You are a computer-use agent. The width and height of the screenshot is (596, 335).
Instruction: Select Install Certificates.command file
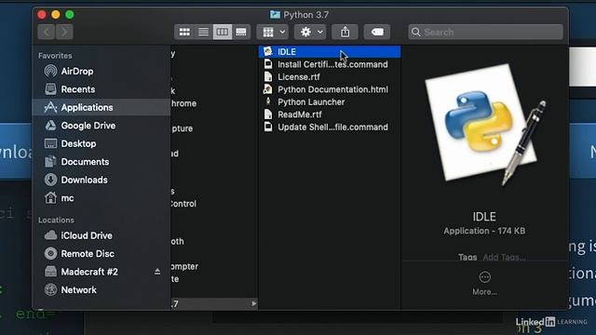pos(330,64)
